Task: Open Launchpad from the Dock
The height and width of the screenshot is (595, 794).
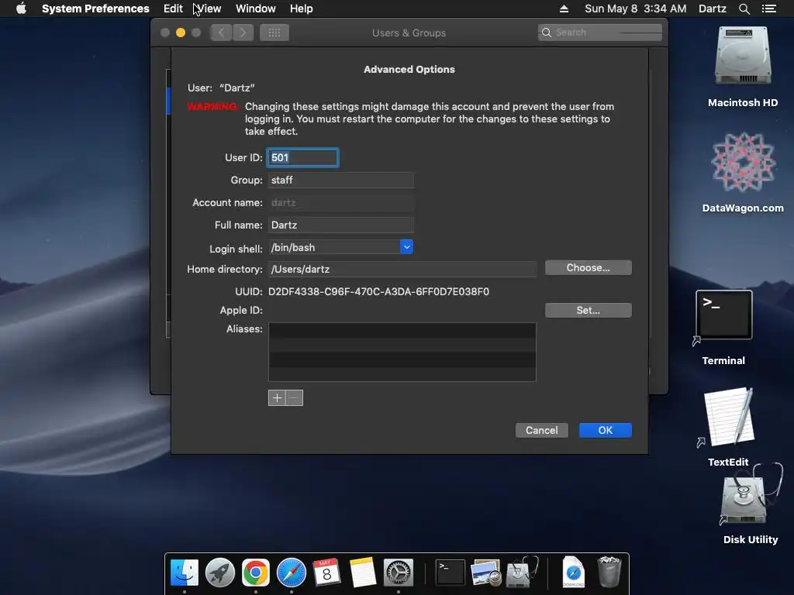Action: click(x=220, y=573)
